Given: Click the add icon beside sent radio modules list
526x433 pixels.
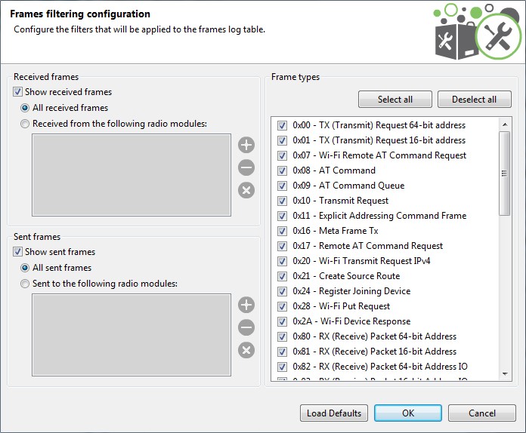Looking at the screenshot, I should pos(246,305).
